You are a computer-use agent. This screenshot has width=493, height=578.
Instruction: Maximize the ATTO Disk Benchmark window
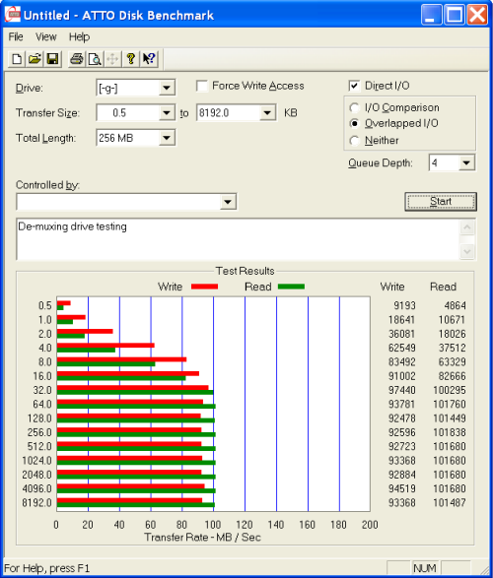click(x=454, y=15)
